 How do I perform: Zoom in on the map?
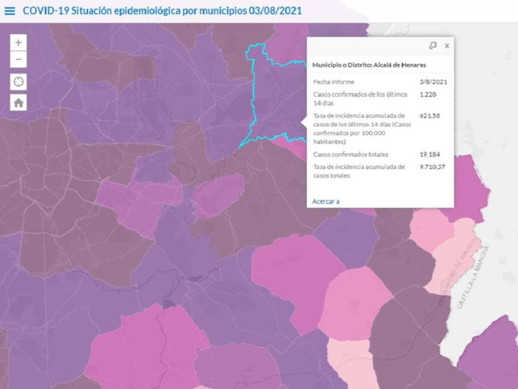click(x=18, y=43)
